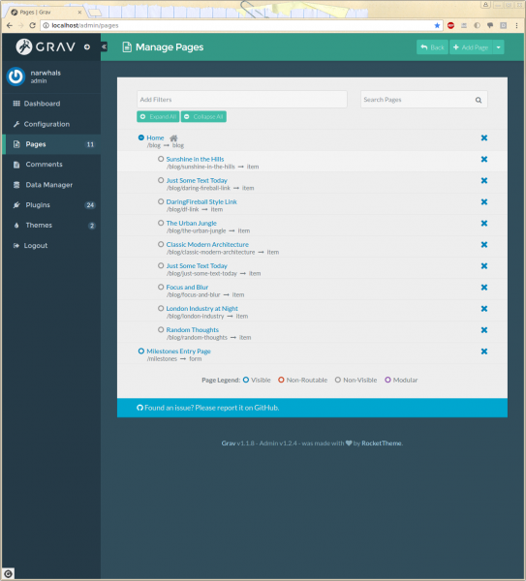Open Plugins in the sidebar

coord(51,205)
